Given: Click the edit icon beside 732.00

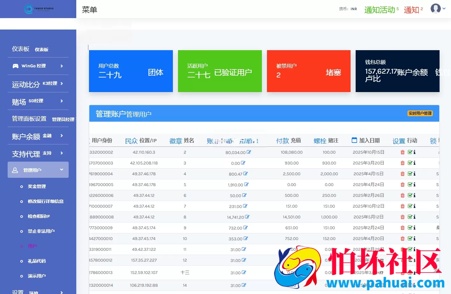Looking at the screenshot, I should (245, 228).
